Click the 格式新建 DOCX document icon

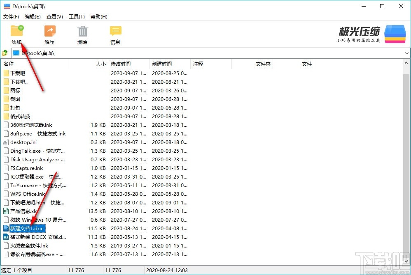[x=6, y=237]
